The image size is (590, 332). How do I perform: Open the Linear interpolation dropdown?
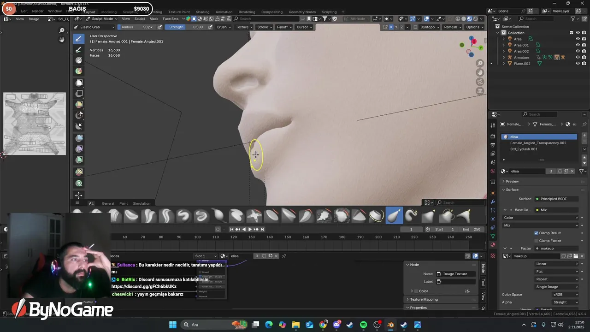[556, 264]
